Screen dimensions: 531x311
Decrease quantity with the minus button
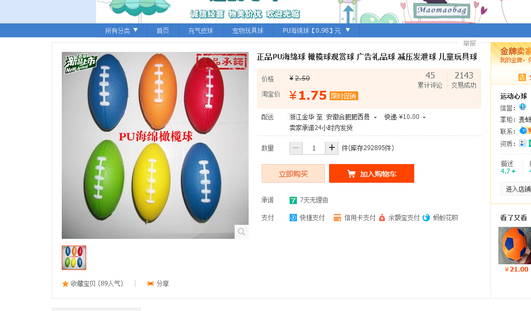(296, 148)
